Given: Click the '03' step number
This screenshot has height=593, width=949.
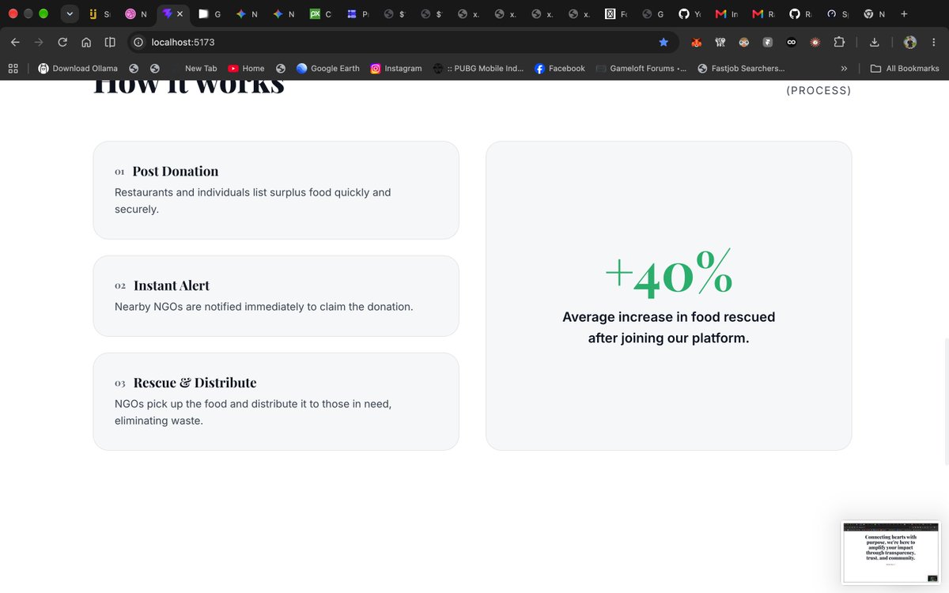Looking at the screenshot, I should (120, 383).
